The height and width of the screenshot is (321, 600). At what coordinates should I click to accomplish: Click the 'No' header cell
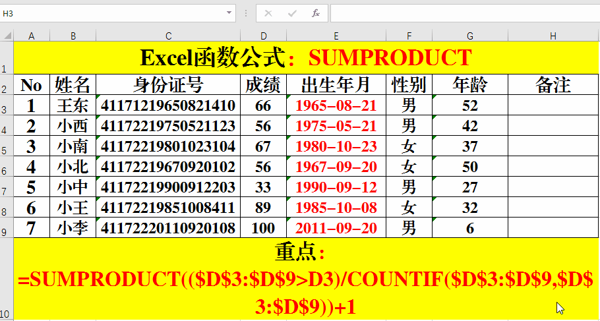coord(32,84)
